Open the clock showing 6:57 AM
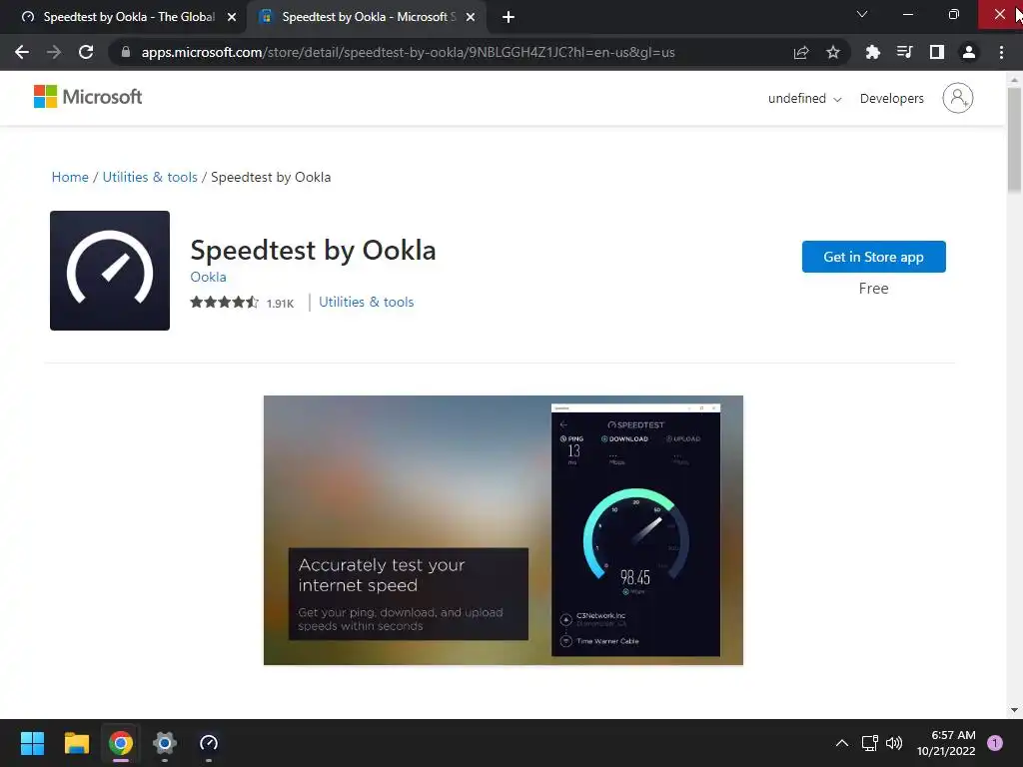Screen dimensions: 1023x767 pyautogui.click(x=946, y=743)
